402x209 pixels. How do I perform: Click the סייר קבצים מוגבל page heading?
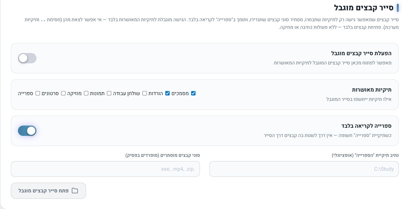[363, 8]
